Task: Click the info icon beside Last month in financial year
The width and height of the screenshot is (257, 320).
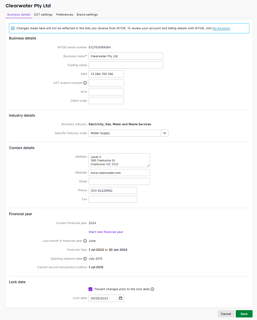Action: 84,241
